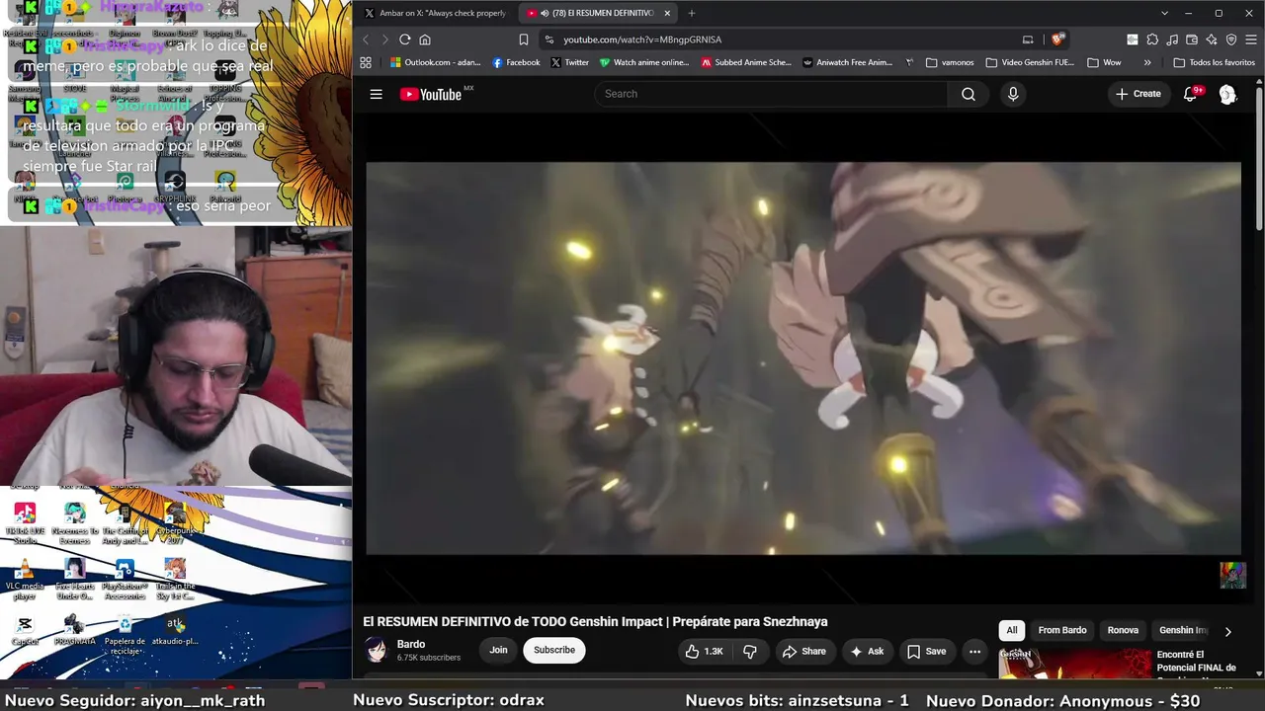The width and height of the screenshot is (1265, 711).
Task: Close the YouTube browser tab
Action: [x=668, y=13]
